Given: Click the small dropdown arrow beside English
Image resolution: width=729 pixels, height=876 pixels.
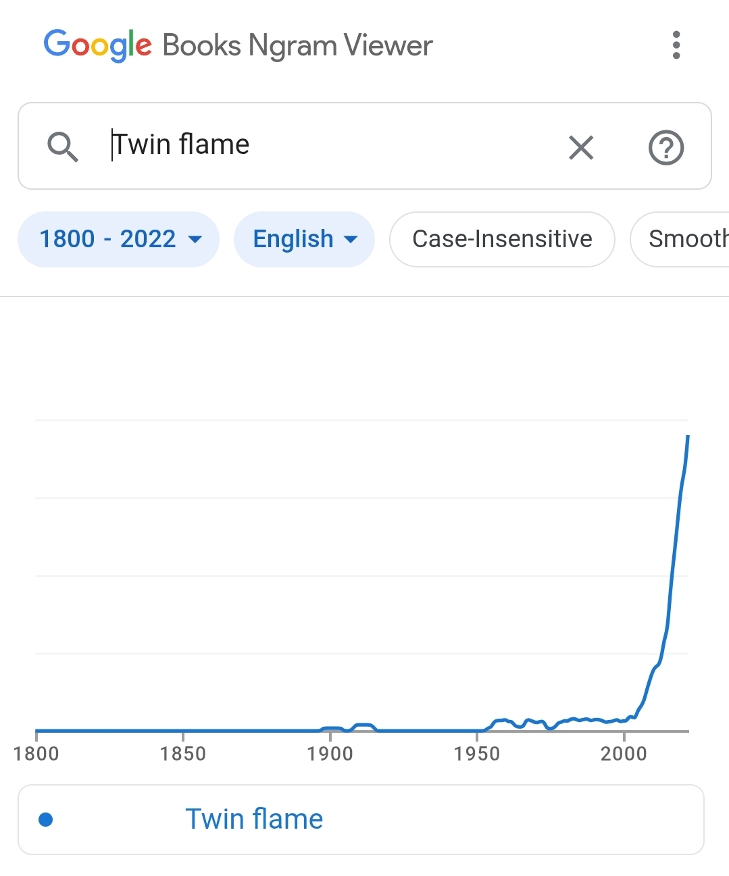Looking at the screenshot, I should point(351,239).
